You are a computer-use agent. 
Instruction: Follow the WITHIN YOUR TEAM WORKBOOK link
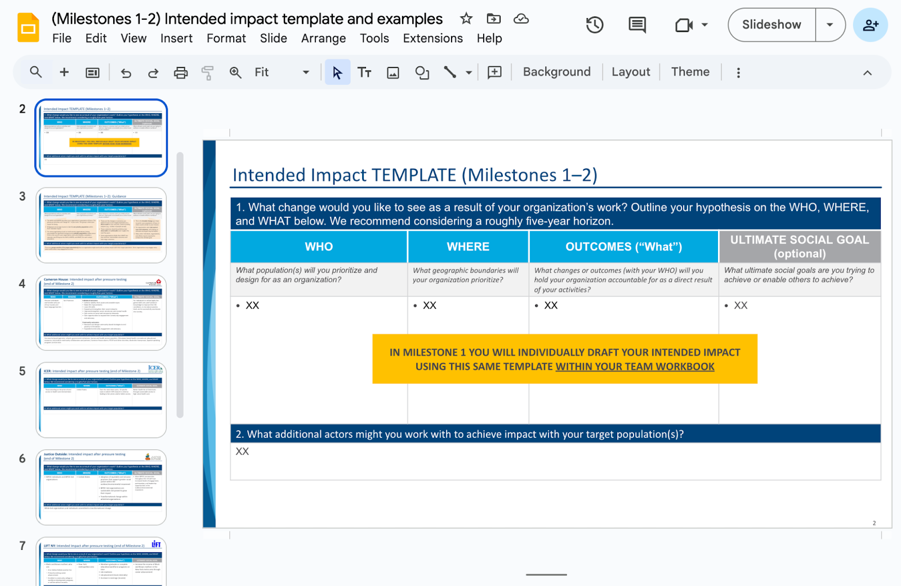tap(635, 366)
